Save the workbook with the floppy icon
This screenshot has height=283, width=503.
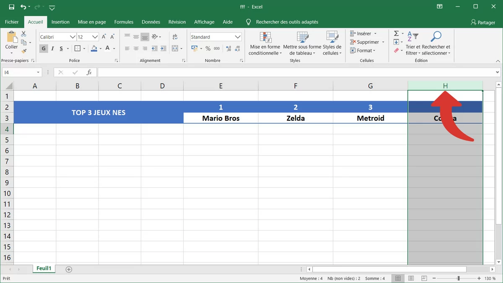[11, 7]
